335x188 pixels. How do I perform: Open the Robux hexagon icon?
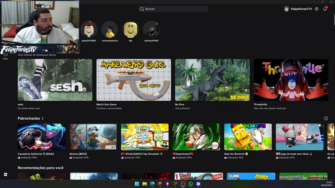pos(316,9)
